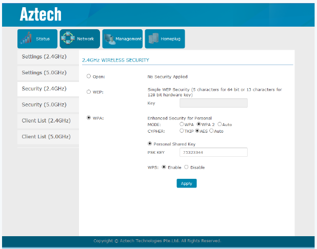The image size is (317, 249).
Task: Open Settings (5.0GHz) sidebar item
Action: tap(48, 73)
